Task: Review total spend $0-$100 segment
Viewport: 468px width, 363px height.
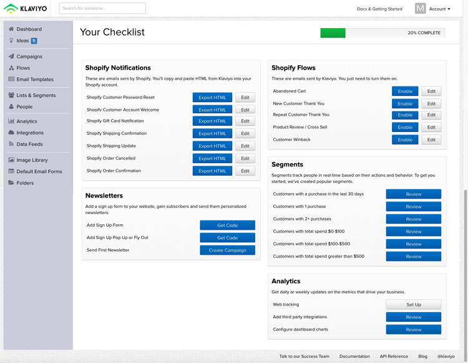Action: click(x=413, y=232)
